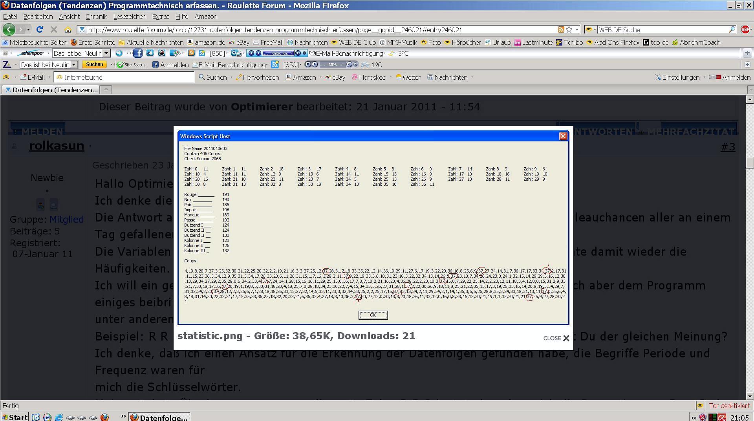Expand the E-Mail dropdown arrow in WEB.DE toolbar
754x421 pixels.
point(49,77)
